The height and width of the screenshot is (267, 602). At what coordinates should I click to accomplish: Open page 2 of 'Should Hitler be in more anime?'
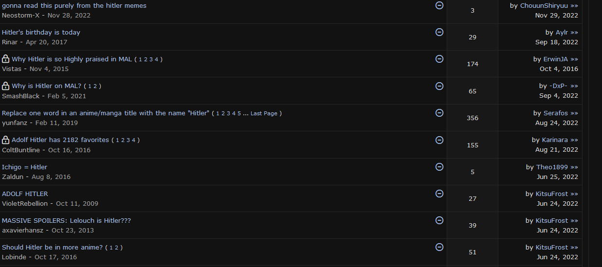click(116, 248)
